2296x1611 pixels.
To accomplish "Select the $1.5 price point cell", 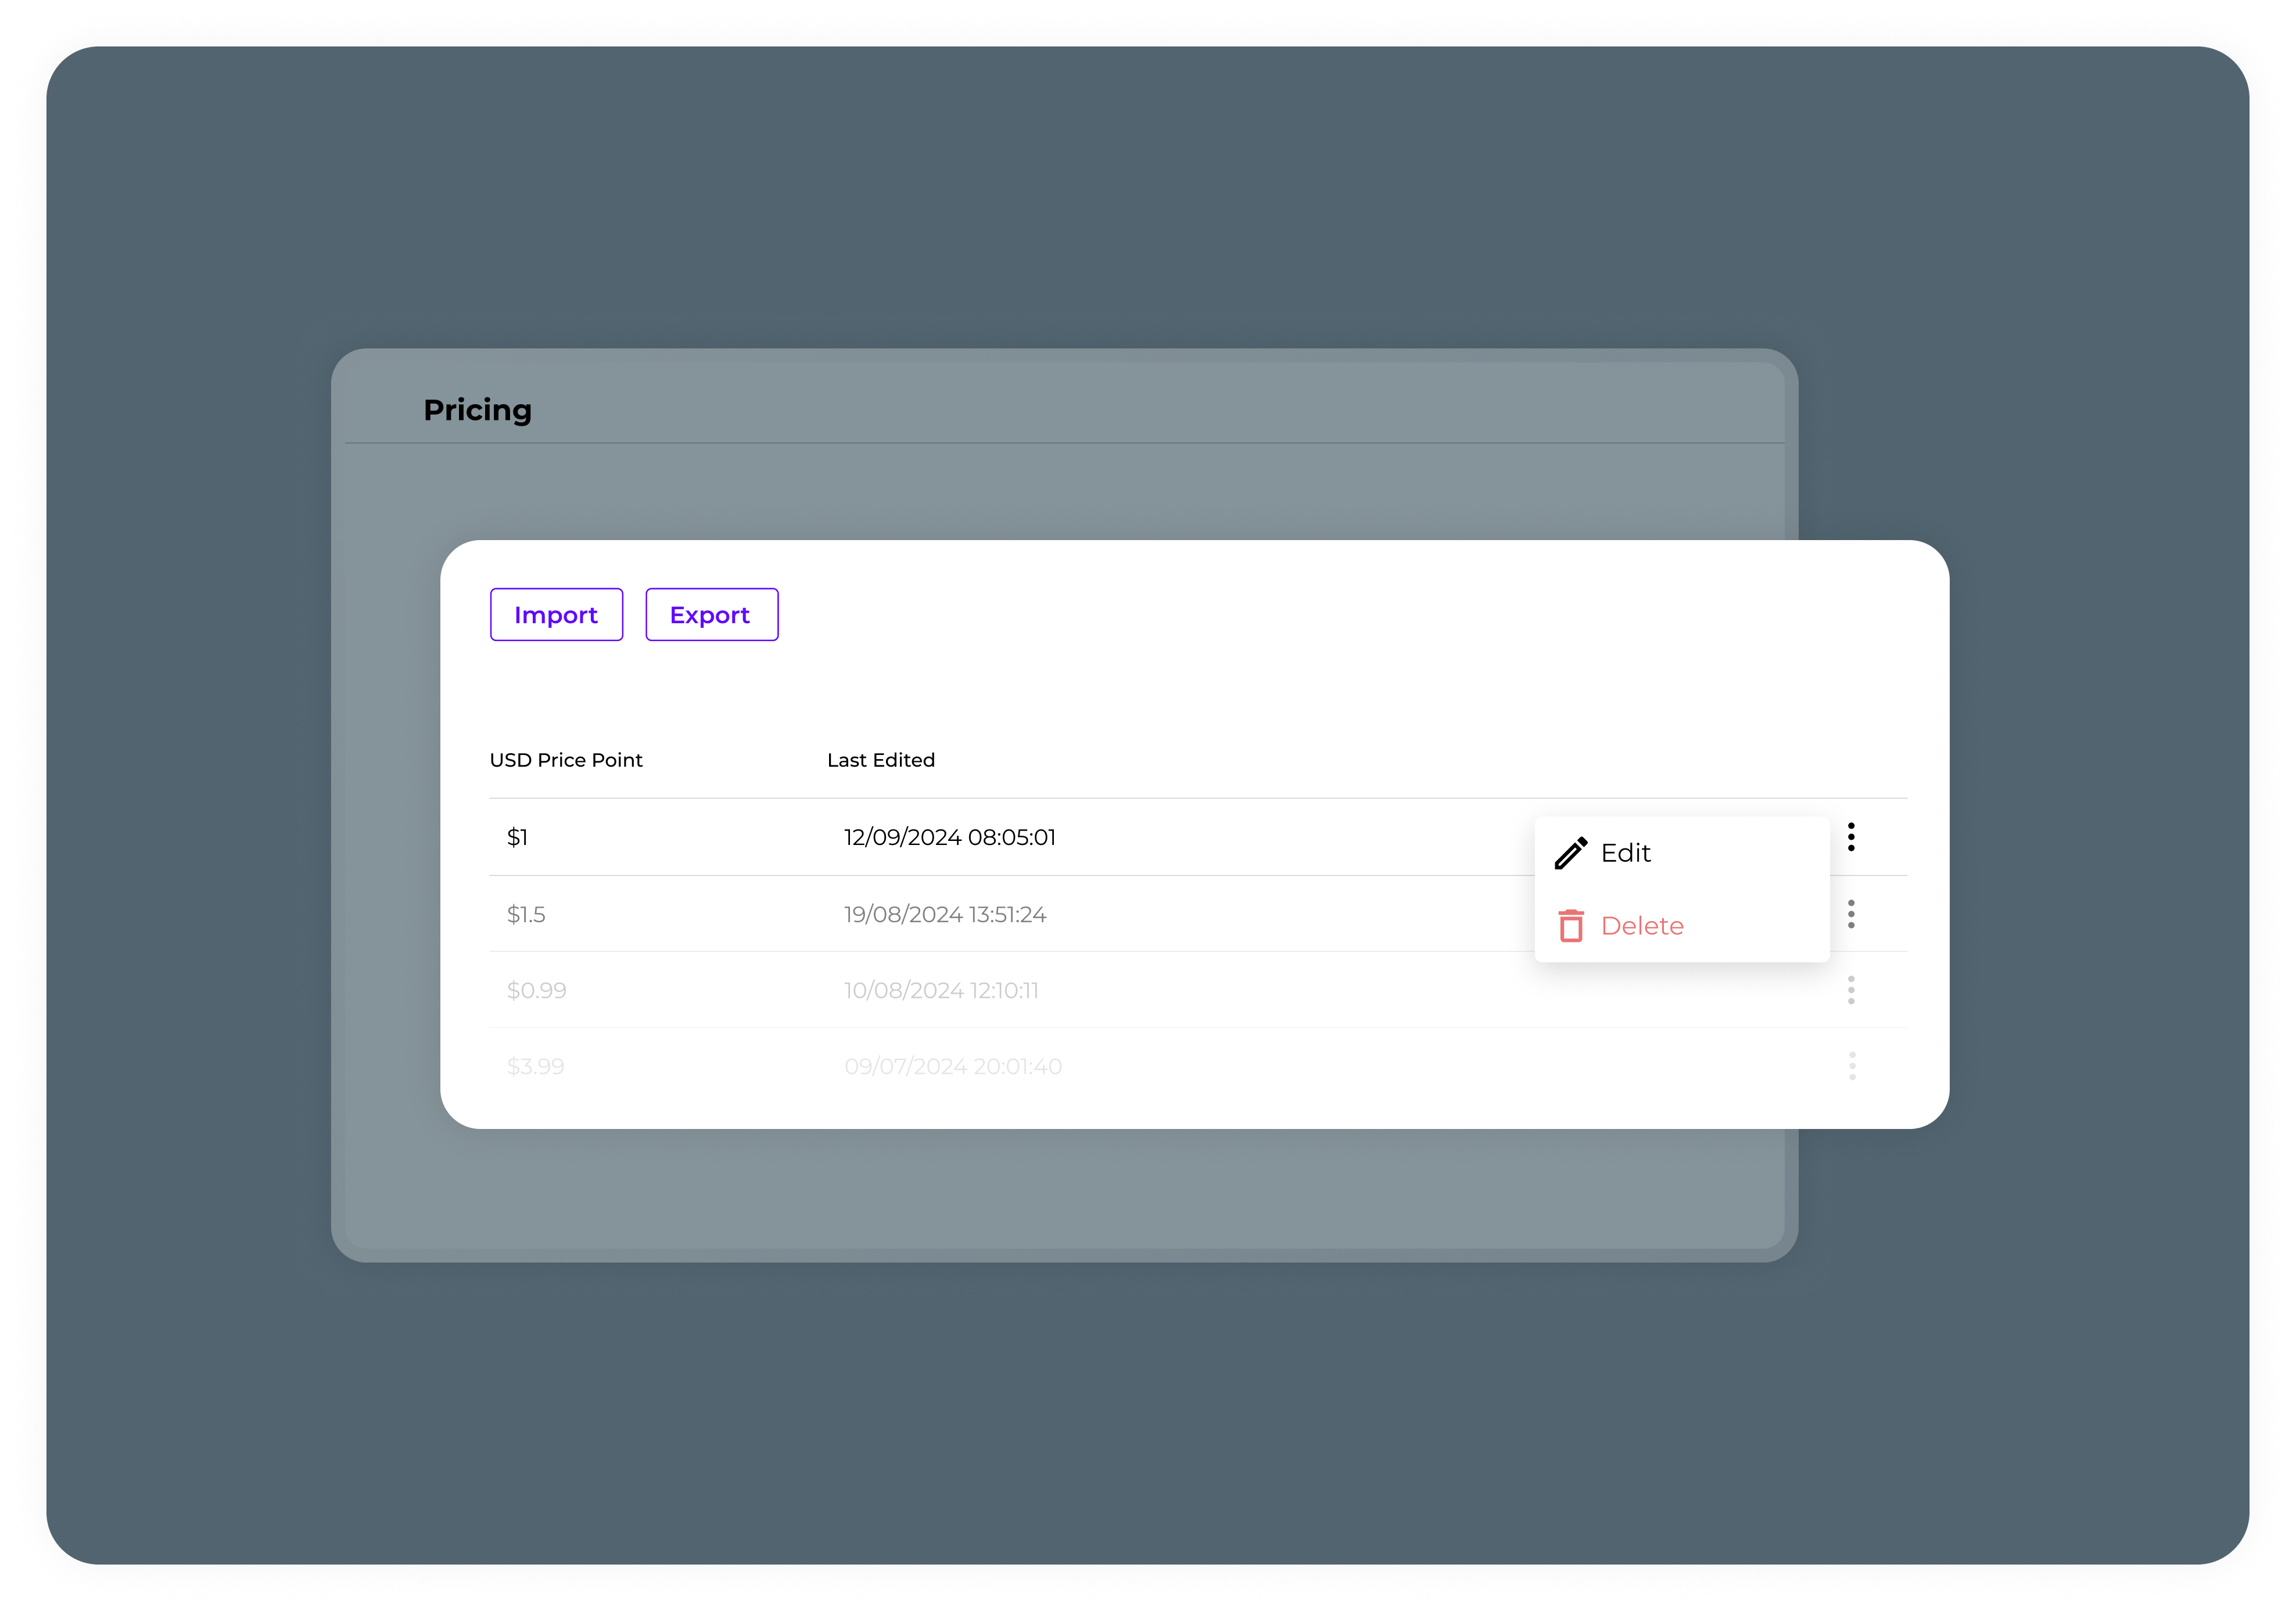I will [x=526, y=915].
